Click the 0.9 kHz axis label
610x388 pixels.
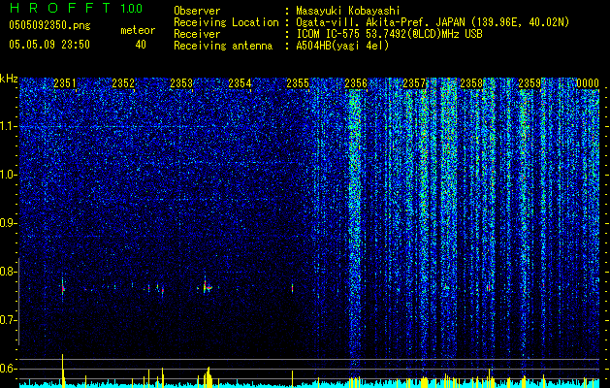pos(7,223)
